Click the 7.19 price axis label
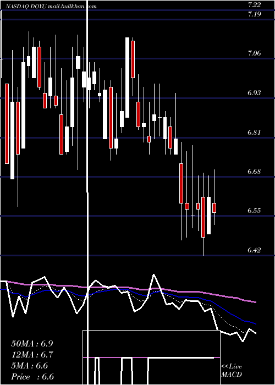The image size is (275, 385). pyautogui.click(x=254, y=14)
